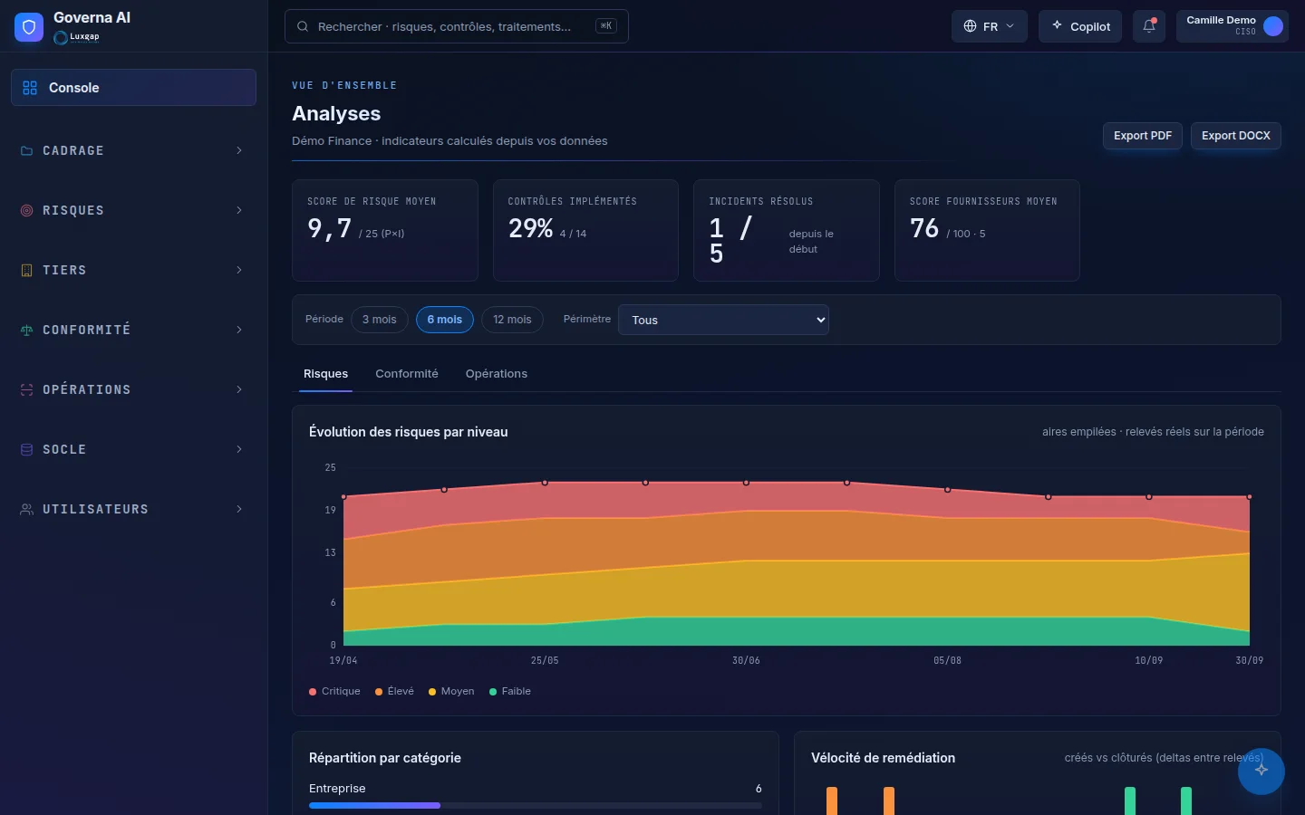
Task: Toggle the Élevé legend series
Action: pyautogui.click(x=394, y=691)
